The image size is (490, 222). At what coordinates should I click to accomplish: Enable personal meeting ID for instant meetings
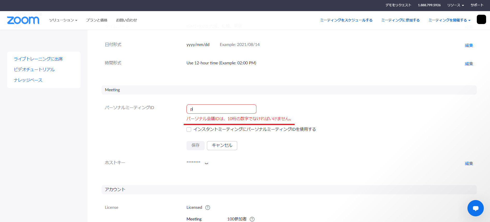coord(189,129)
